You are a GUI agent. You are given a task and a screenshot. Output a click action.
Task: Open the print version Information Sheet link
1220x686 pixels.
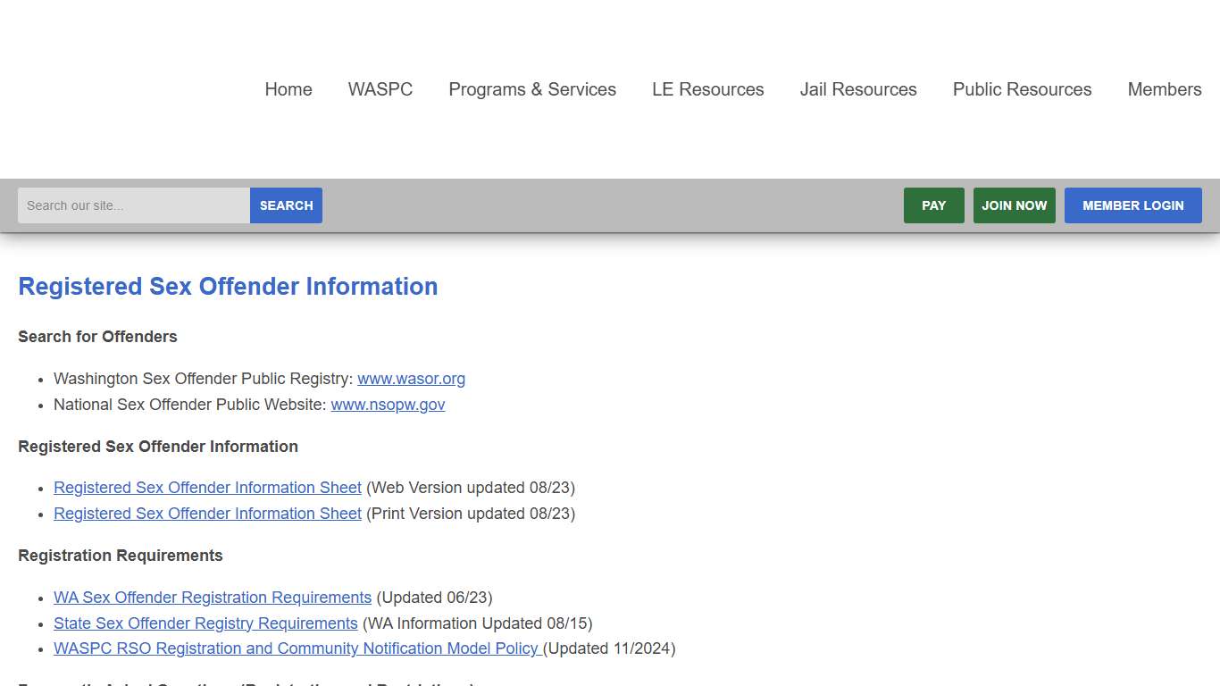[207, 514]
